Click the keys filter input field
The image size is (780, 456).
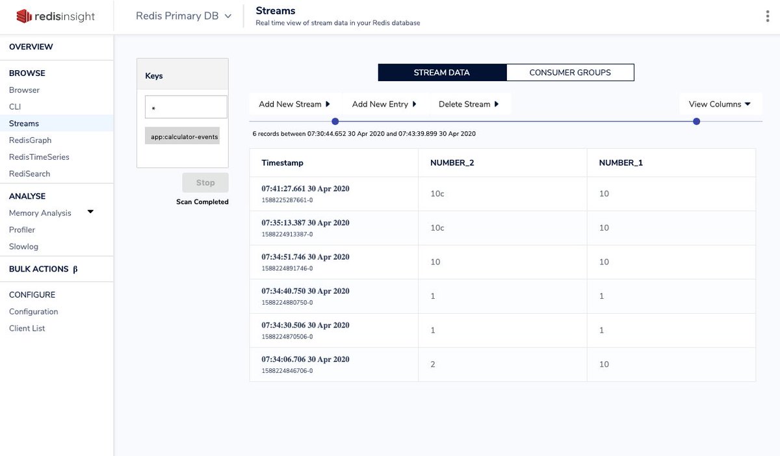[186, 107]
